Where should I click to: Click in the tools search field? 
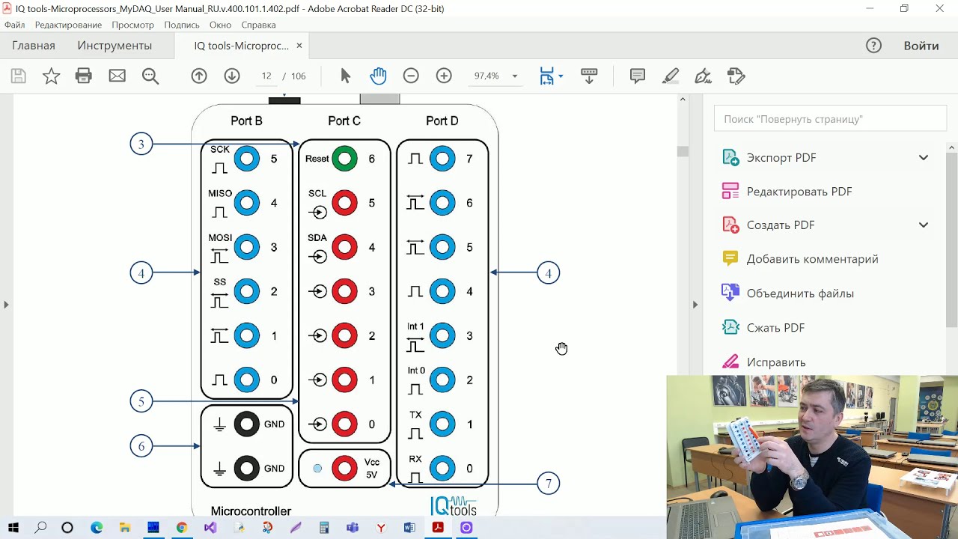click(x=830, y=119)
